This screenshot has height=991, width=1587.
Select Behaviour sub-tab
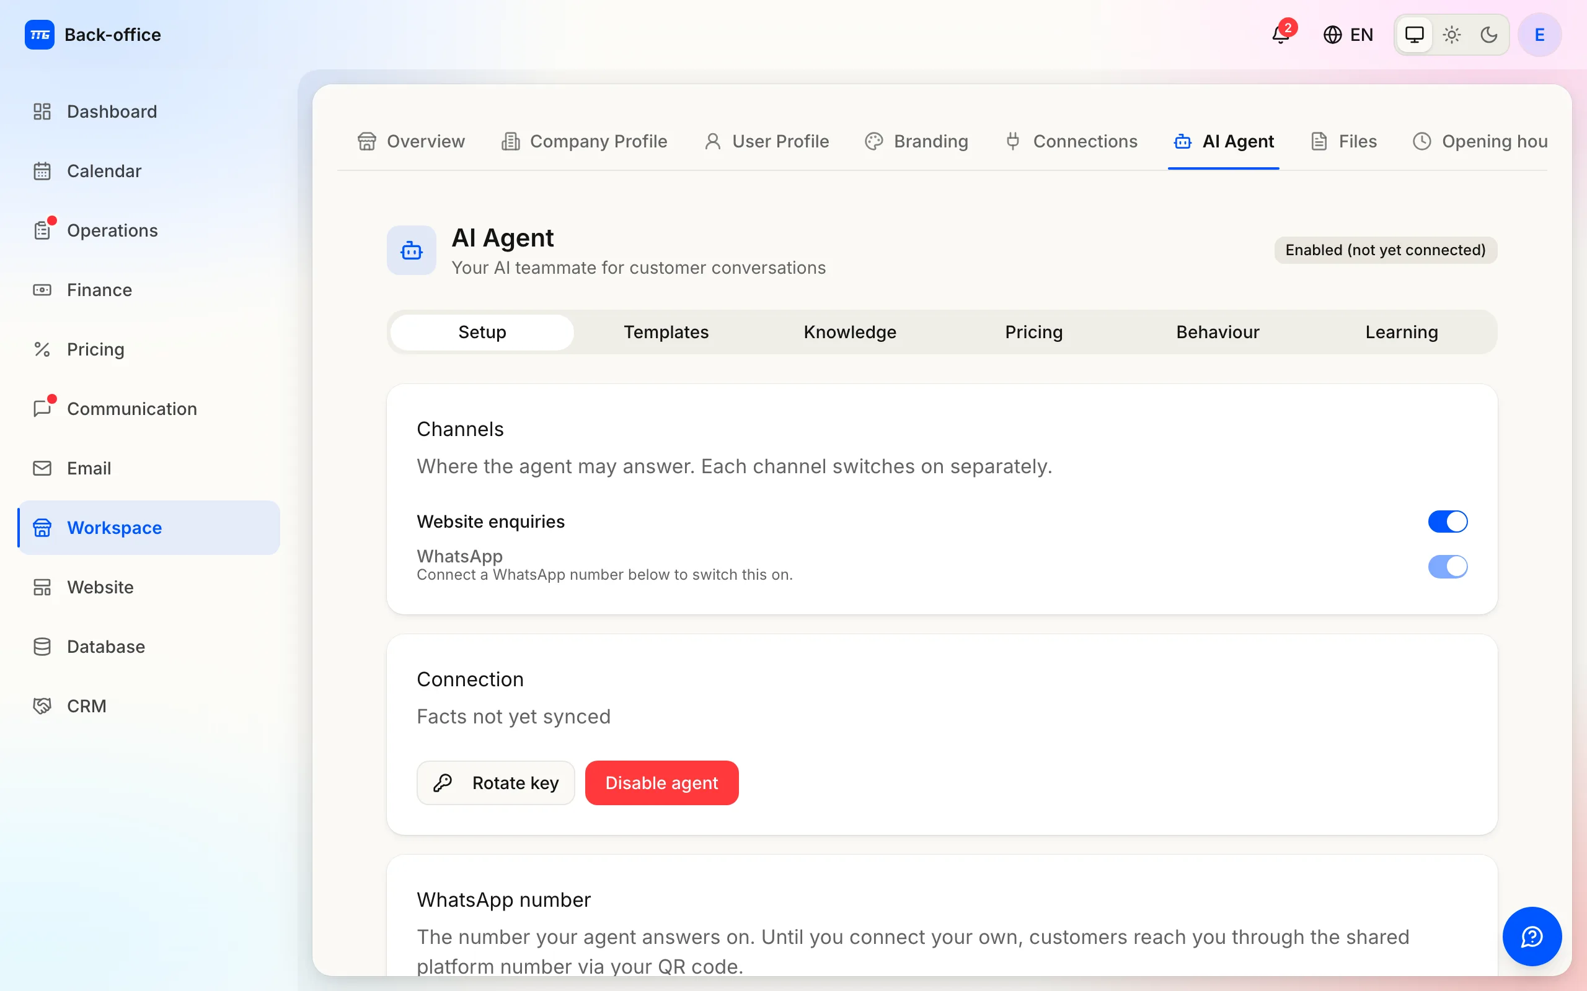click(x=1218, y=333)
